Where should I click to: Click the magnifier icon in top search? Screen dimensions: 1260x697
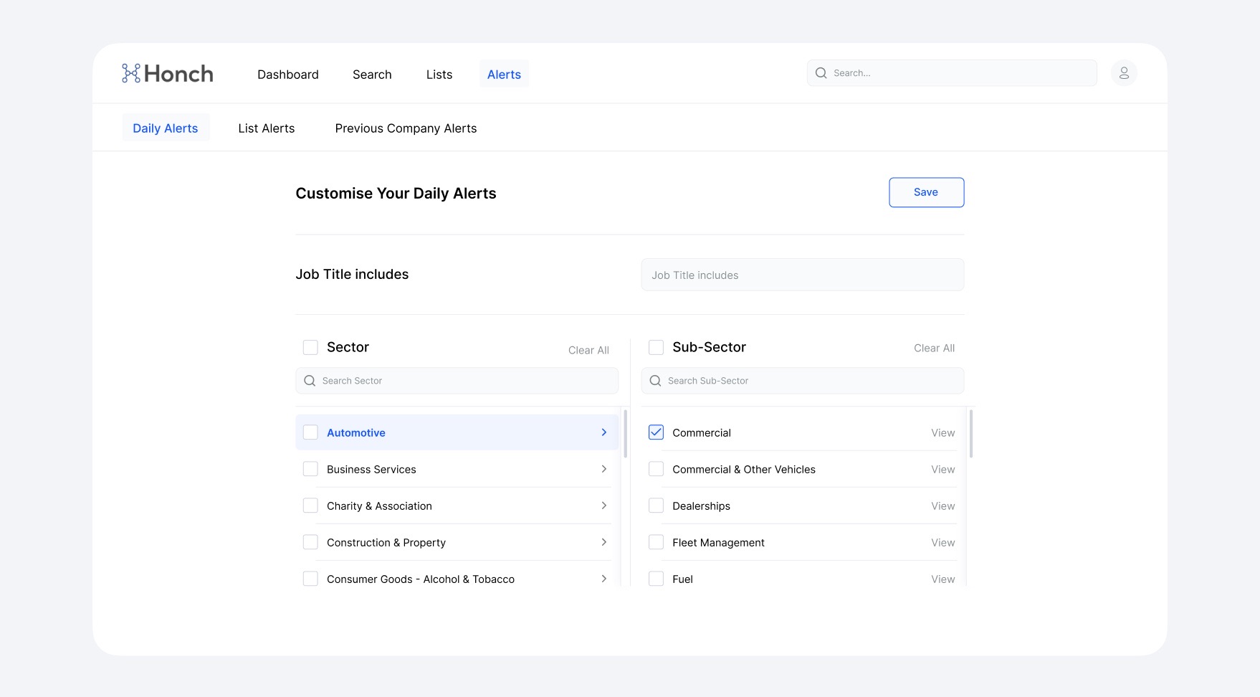[x=821, y=73]
